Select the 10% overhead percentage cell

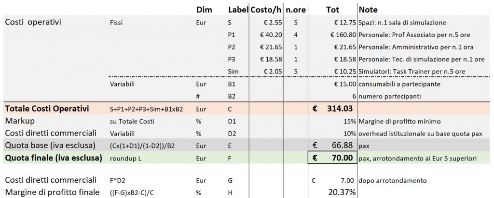(x=332, y=133)
